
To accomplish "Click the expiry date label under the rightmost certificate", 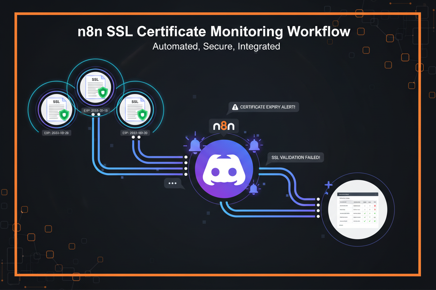I will [x=135, y=133].
